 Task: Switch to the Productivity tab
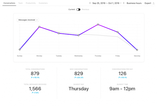(31, 3)
